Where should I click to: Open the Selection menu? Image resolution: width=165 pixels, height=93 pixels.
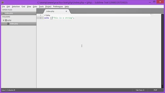pyautogui.click(x=16, y=6)
